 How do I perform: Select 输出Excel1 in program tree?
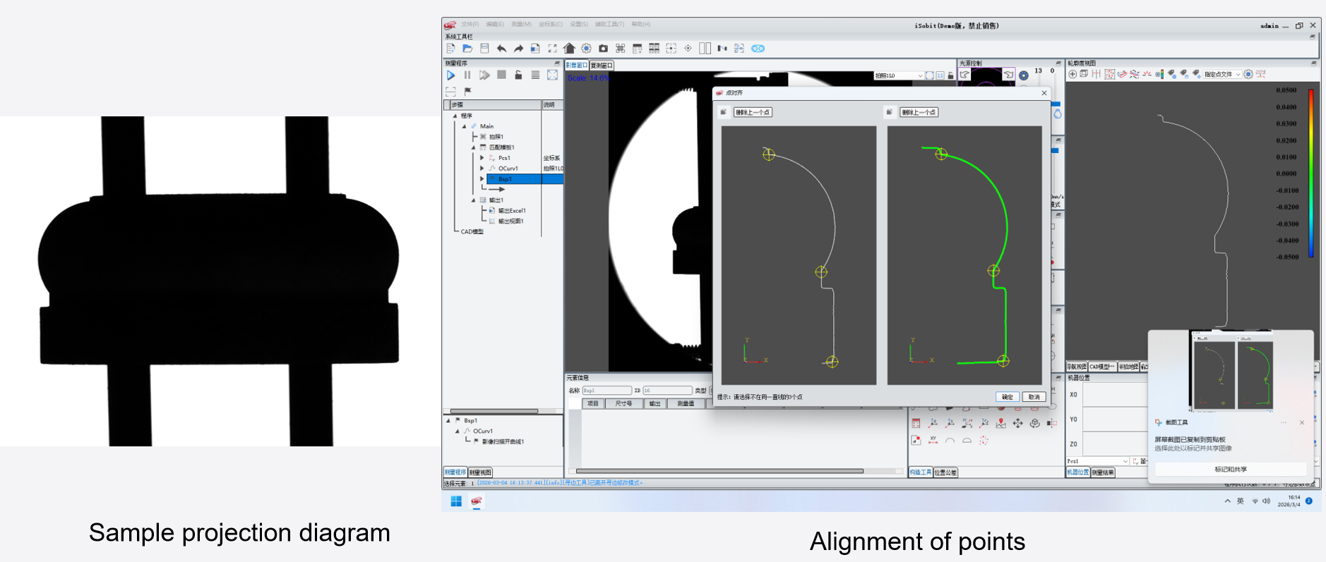pos(512,211)
